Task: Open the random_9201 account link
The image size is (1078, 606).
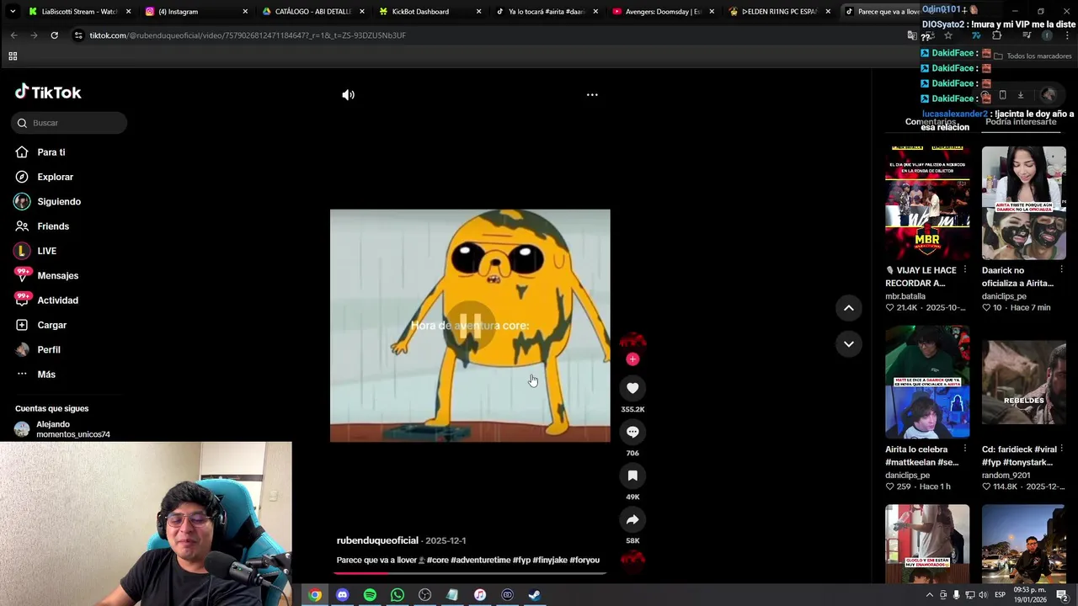Action: tap(1006, 476)
